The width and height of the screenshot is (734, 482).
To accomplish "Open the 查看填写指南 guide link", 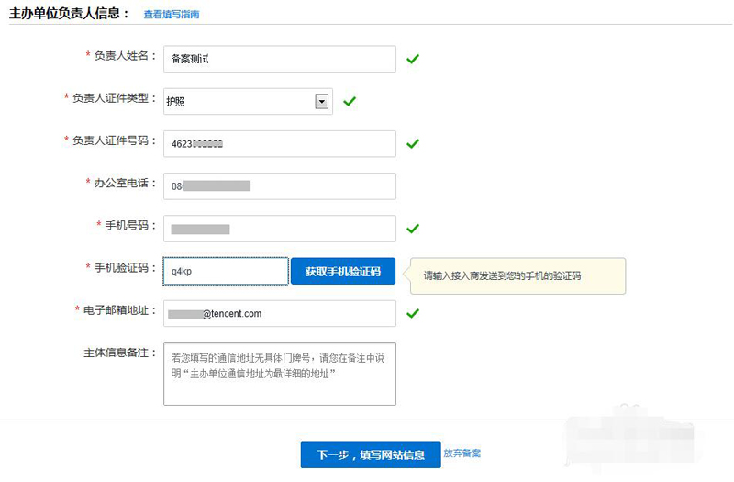I will click(171, 15).
